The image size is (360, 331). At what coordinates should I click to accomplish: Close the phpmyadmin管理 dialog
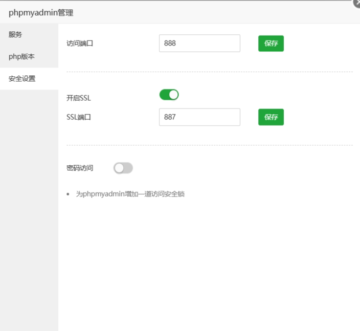(357, 3)
